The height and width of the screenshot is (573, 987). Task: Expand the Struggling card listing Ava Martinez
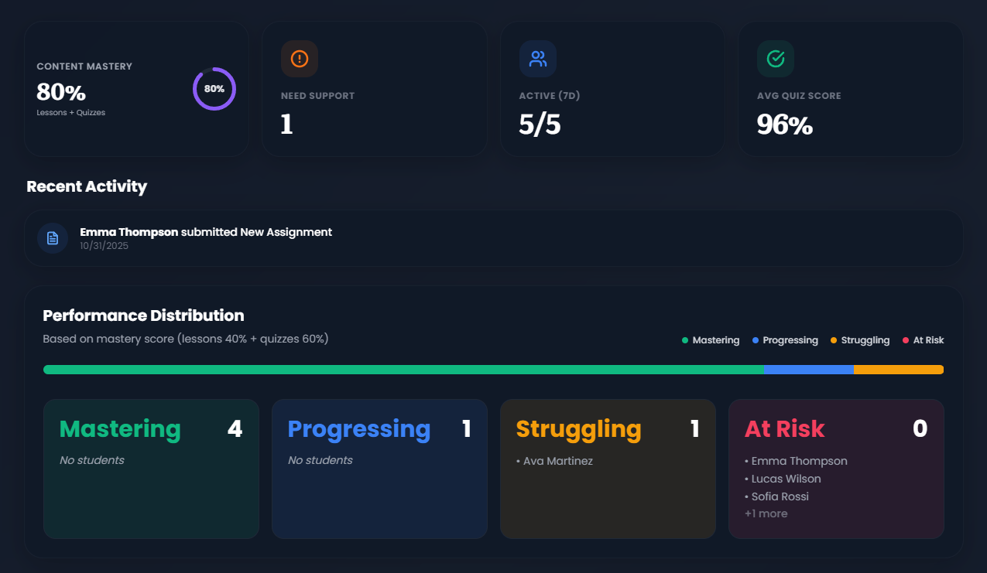(x=608, y=469)
